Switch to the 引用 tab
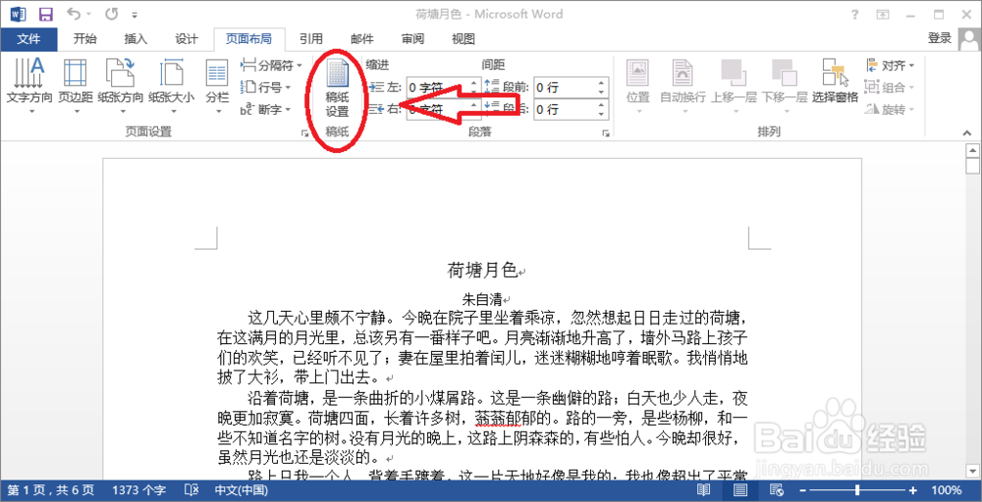Screen dimensions: 982x502 [x=310, y=39]
